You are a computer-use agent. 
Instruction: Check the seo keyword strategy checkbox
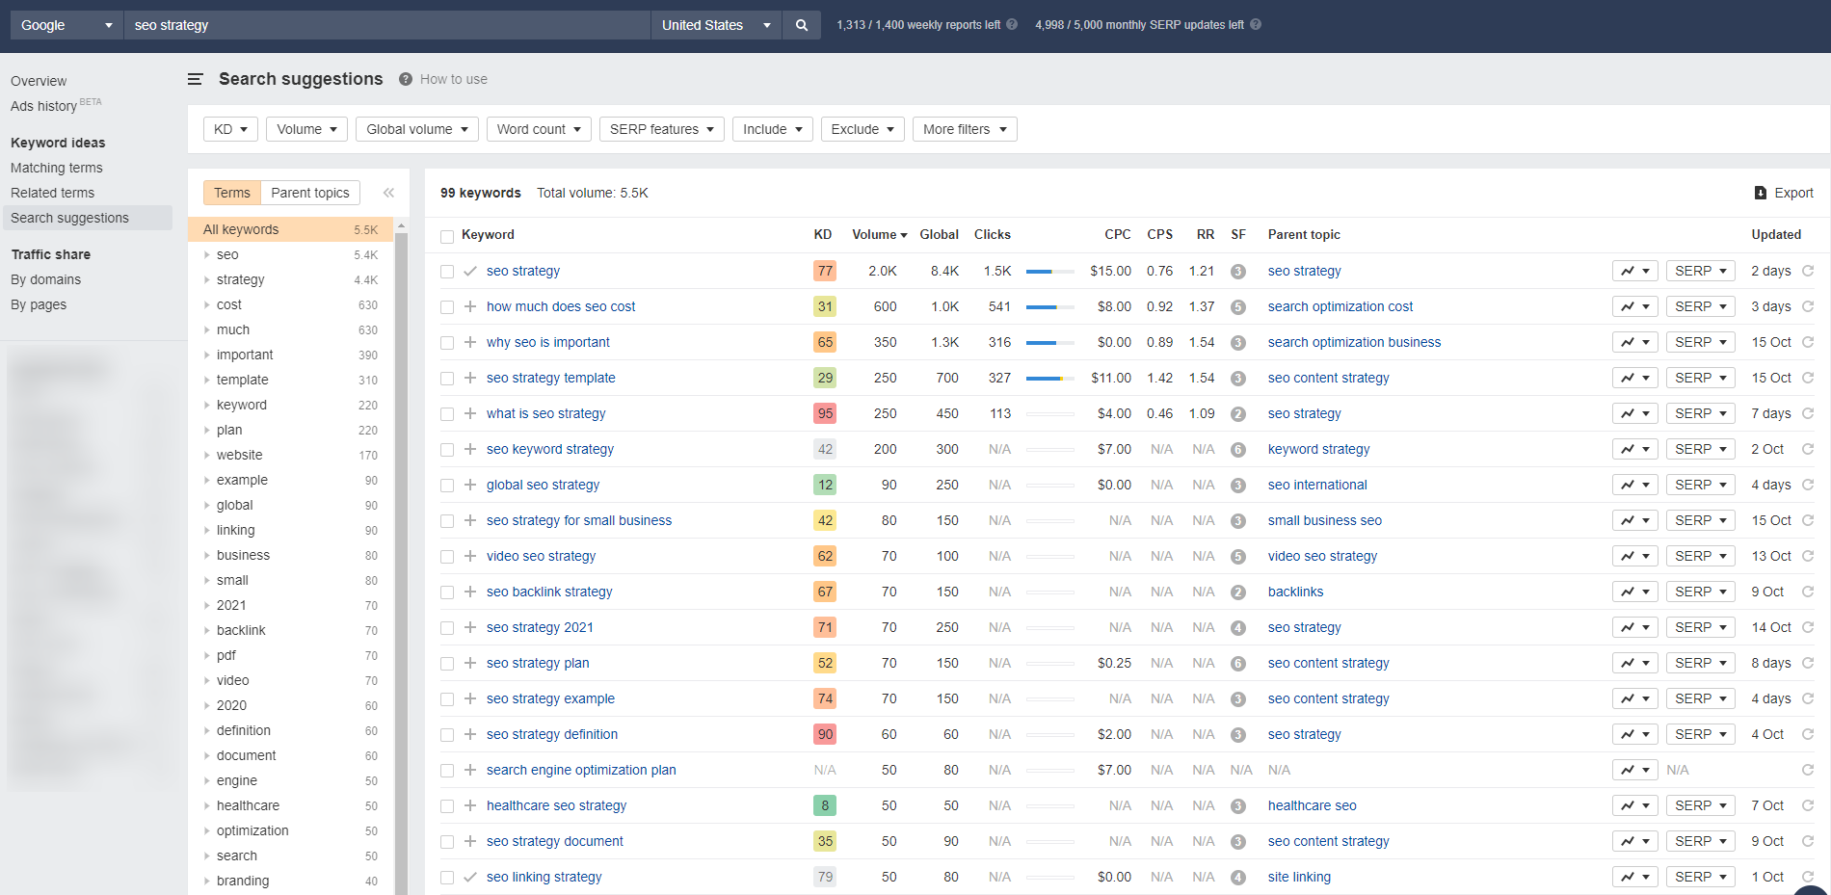click(447, 450)
